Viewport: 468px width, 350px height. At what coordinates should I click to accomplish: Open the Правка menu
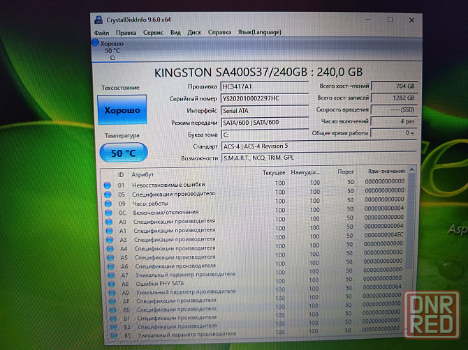(126, 33)
